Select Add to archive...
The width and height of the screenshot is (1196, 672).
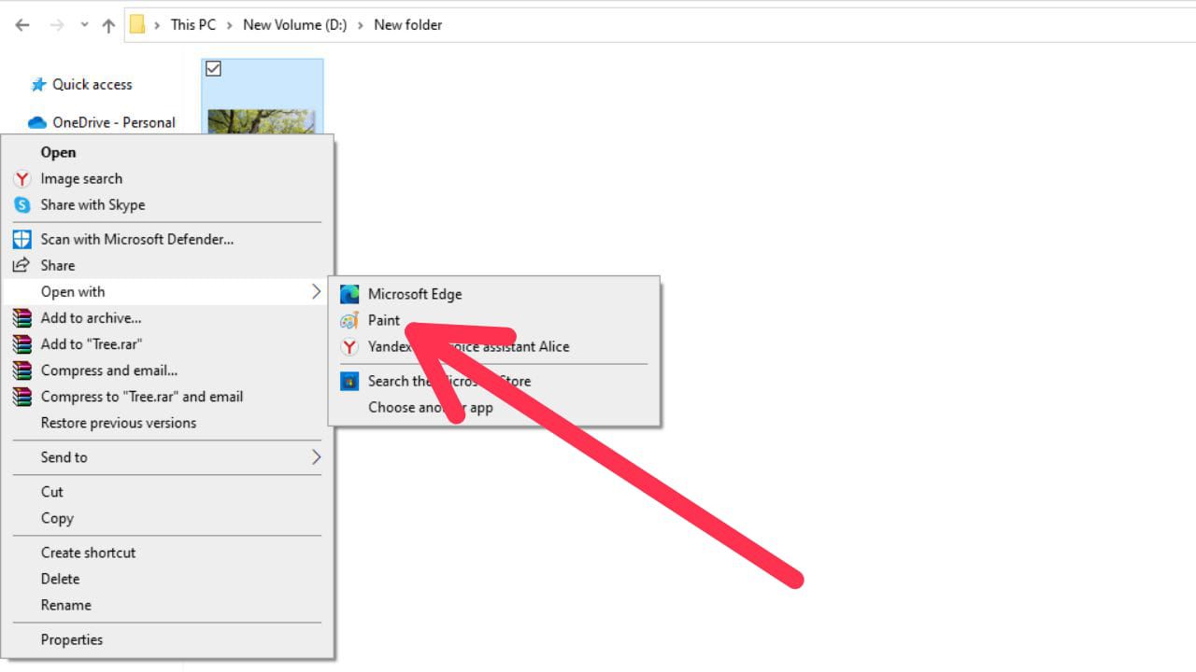click(x=168, y=317)
